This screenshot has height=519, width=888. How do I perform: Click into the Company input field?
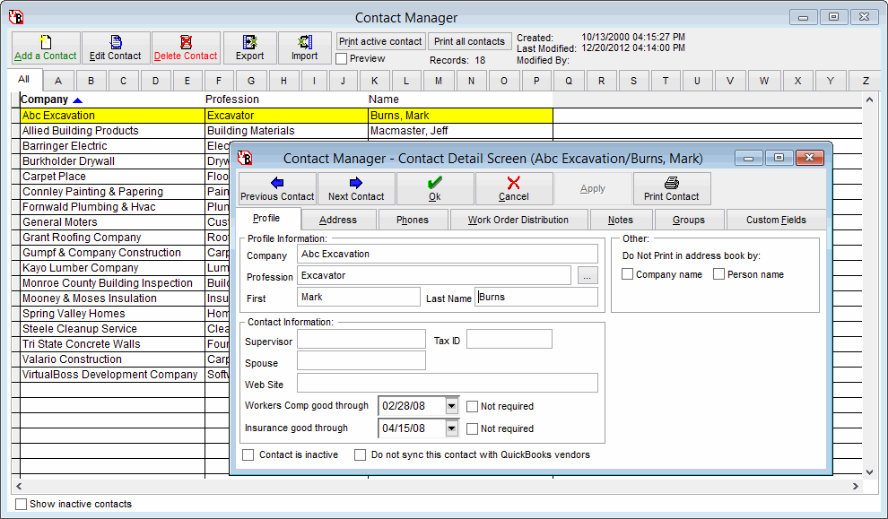tap(448, 255)
